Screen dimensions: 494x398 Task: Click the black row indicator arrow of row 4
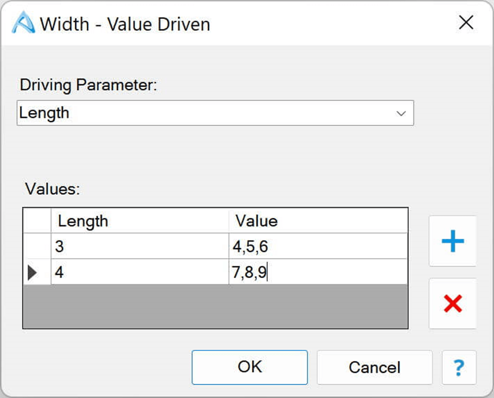[32, 272]
